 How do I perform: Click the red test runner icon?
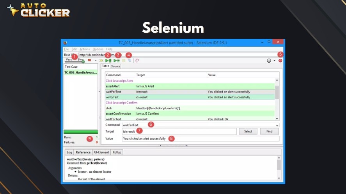[x=89, y=60]
